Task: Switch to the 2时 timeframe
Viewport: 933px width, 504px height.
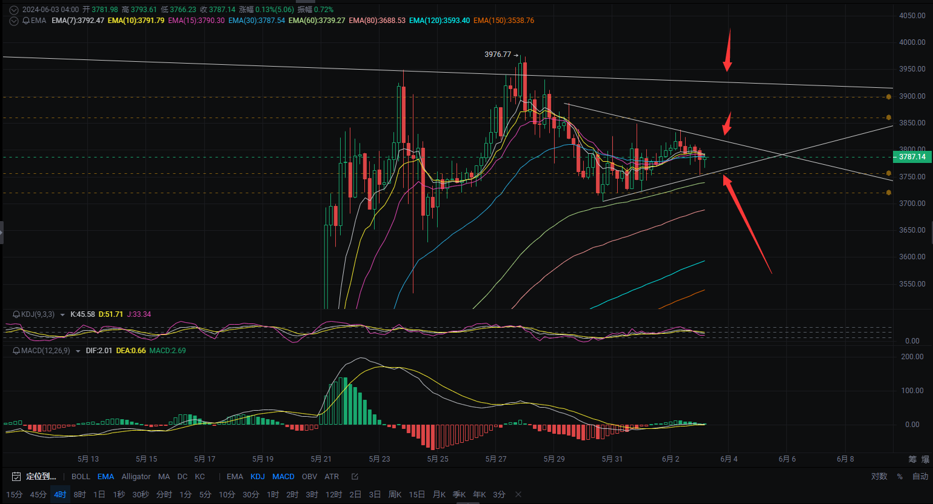Action: [x=292, y=495]
